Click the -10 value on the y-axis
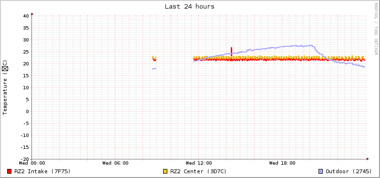Image resolution: width=380 pixels, height=178 pixels. tap(25, 136)
